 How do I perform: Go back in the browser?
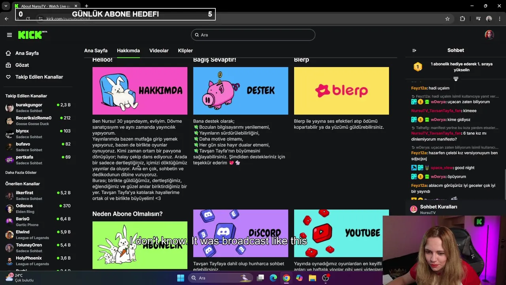[7, 19]
